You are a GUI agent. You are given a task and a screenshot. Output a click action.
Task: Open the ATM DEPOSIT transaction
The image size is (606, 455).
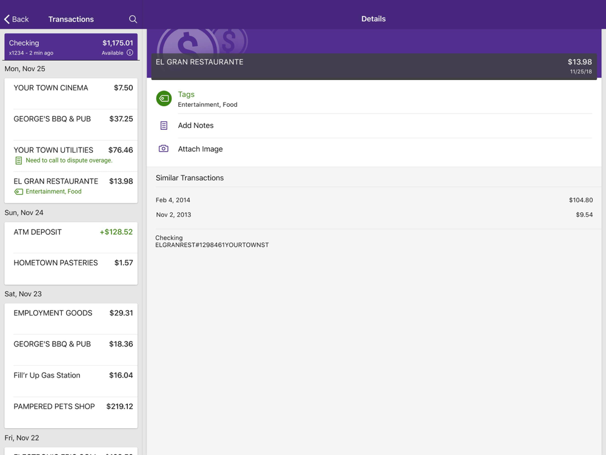click(x=71, y=238)
